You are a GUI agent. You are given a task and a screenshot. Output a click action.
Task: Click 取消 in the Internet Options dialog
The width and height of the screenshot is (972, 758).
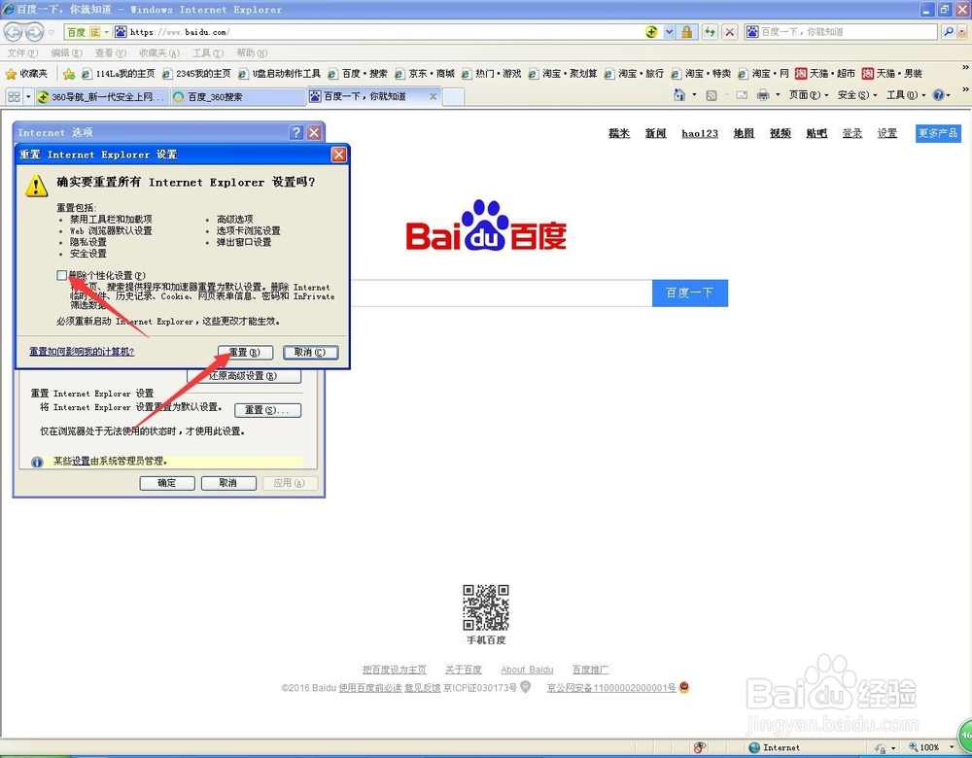pos(228,483)
